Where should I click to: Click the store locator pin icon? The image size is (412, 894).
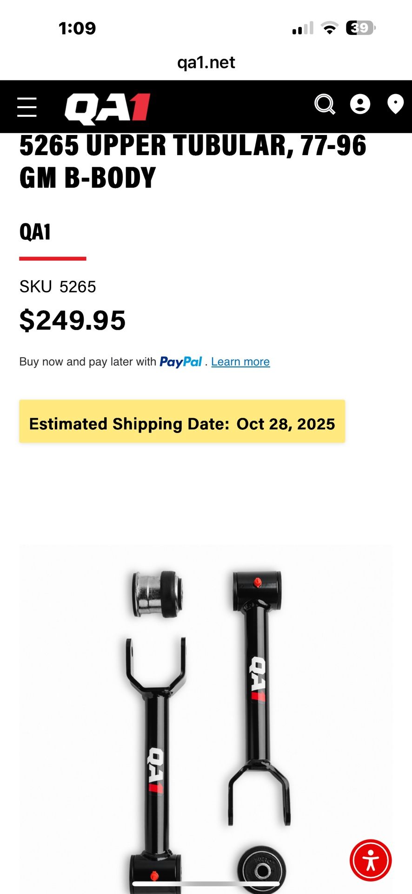point(395,104)
